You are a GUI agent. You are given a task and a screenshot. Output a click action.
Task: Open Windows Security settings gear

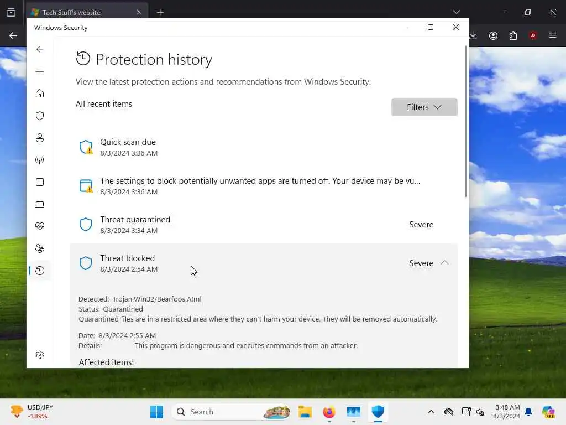(x=40, y=355)
